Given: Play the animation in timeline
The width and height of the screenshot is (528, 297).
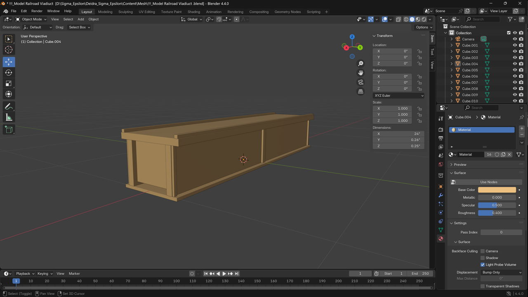Looking at the screenshot, I should 224,273.
